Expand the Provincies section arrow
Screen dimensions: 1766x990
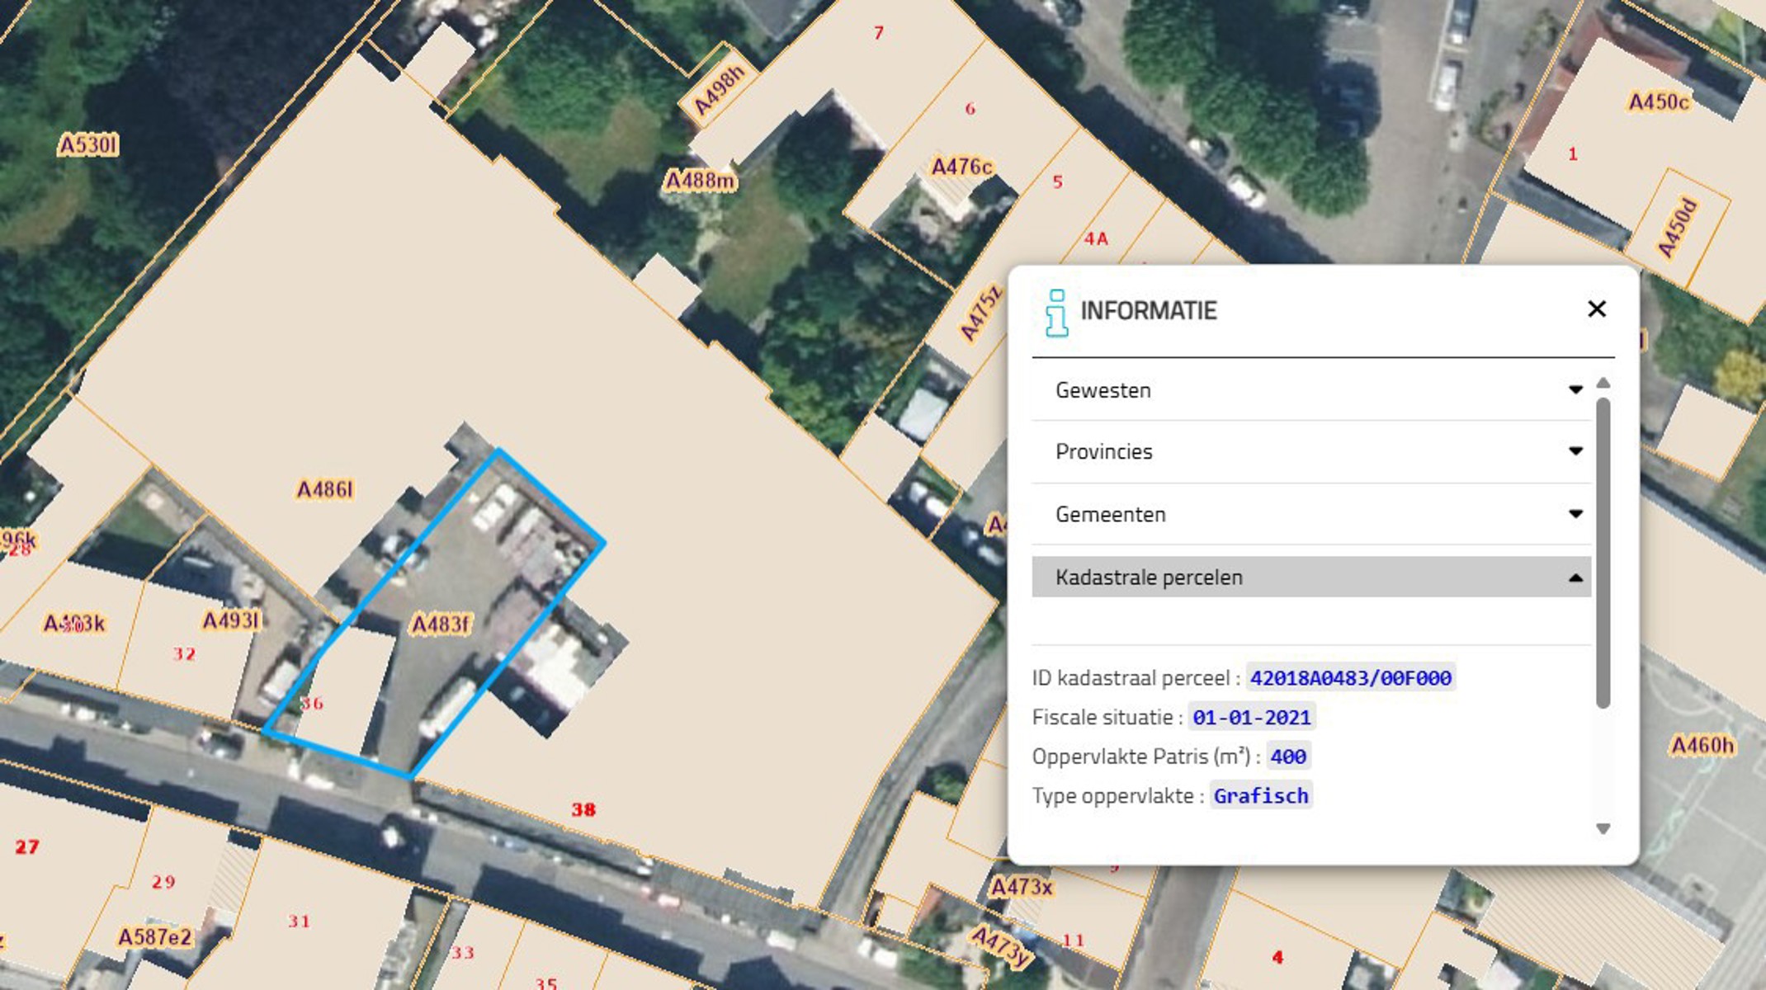coord(1575,451)
